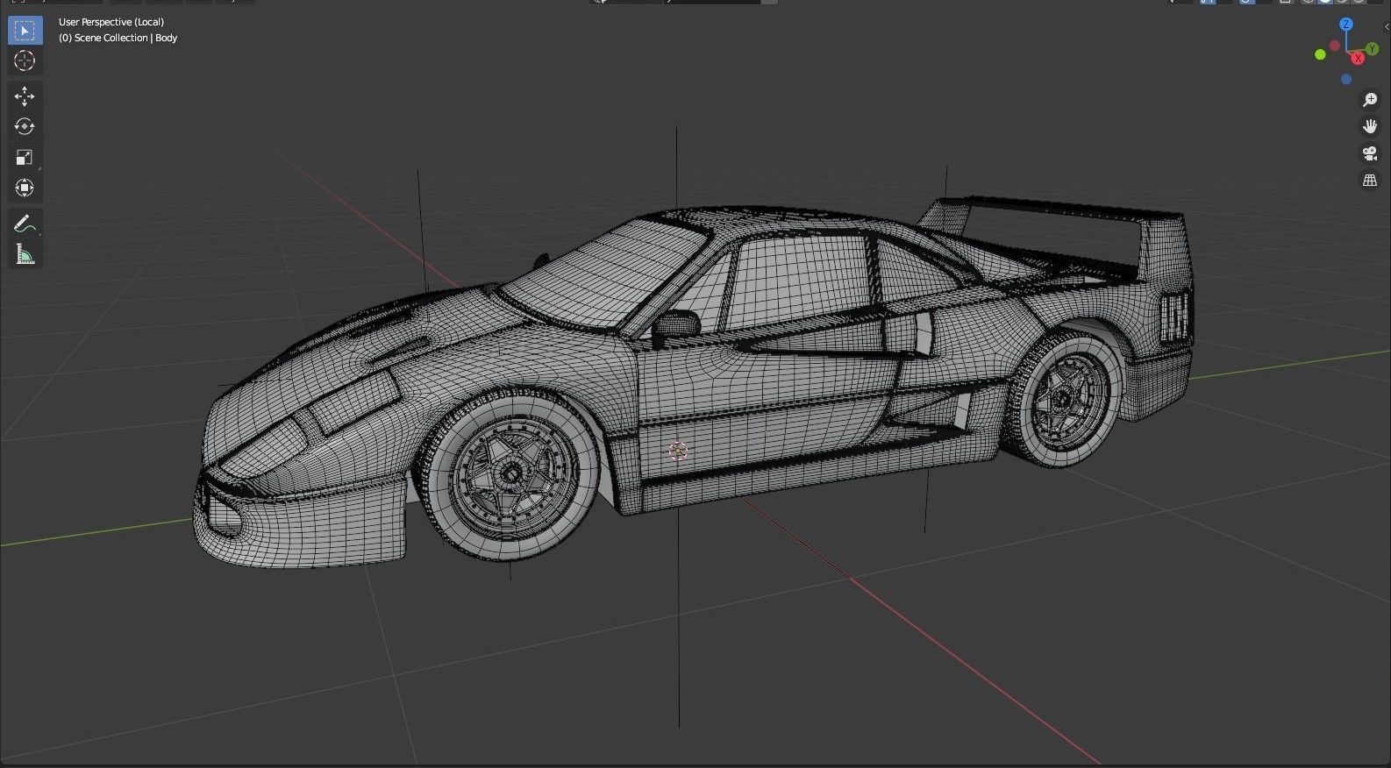Switch perspective/orthographic with grid icon
1391x768 pixels.
(1370, 181)
